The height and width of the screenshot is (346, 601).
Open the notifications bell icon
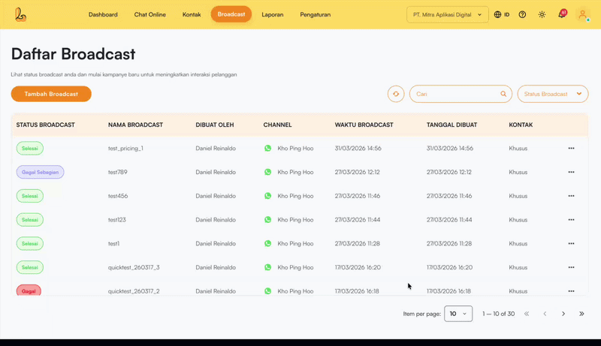coord(561,14)
